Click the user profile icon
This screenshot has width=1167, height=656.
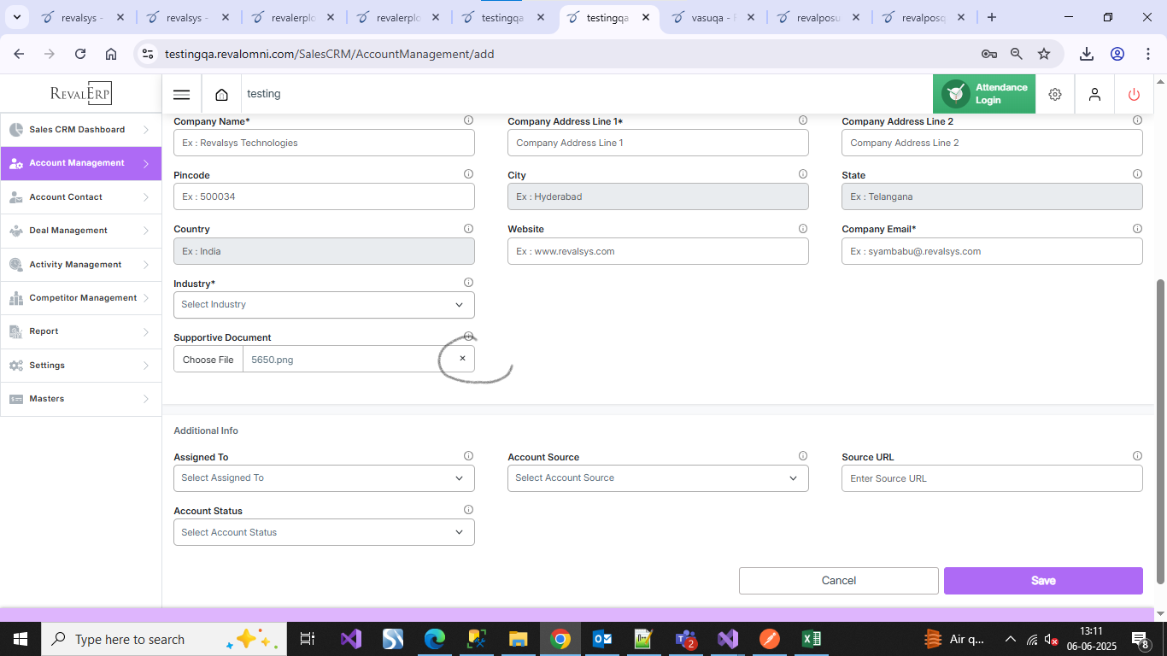1094,95
